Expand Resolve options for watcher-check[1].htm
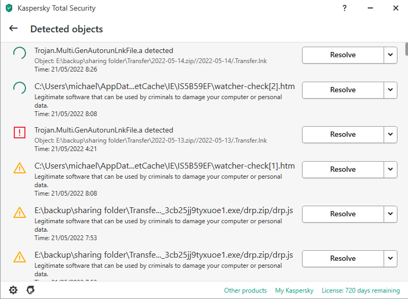 [391, 170]
